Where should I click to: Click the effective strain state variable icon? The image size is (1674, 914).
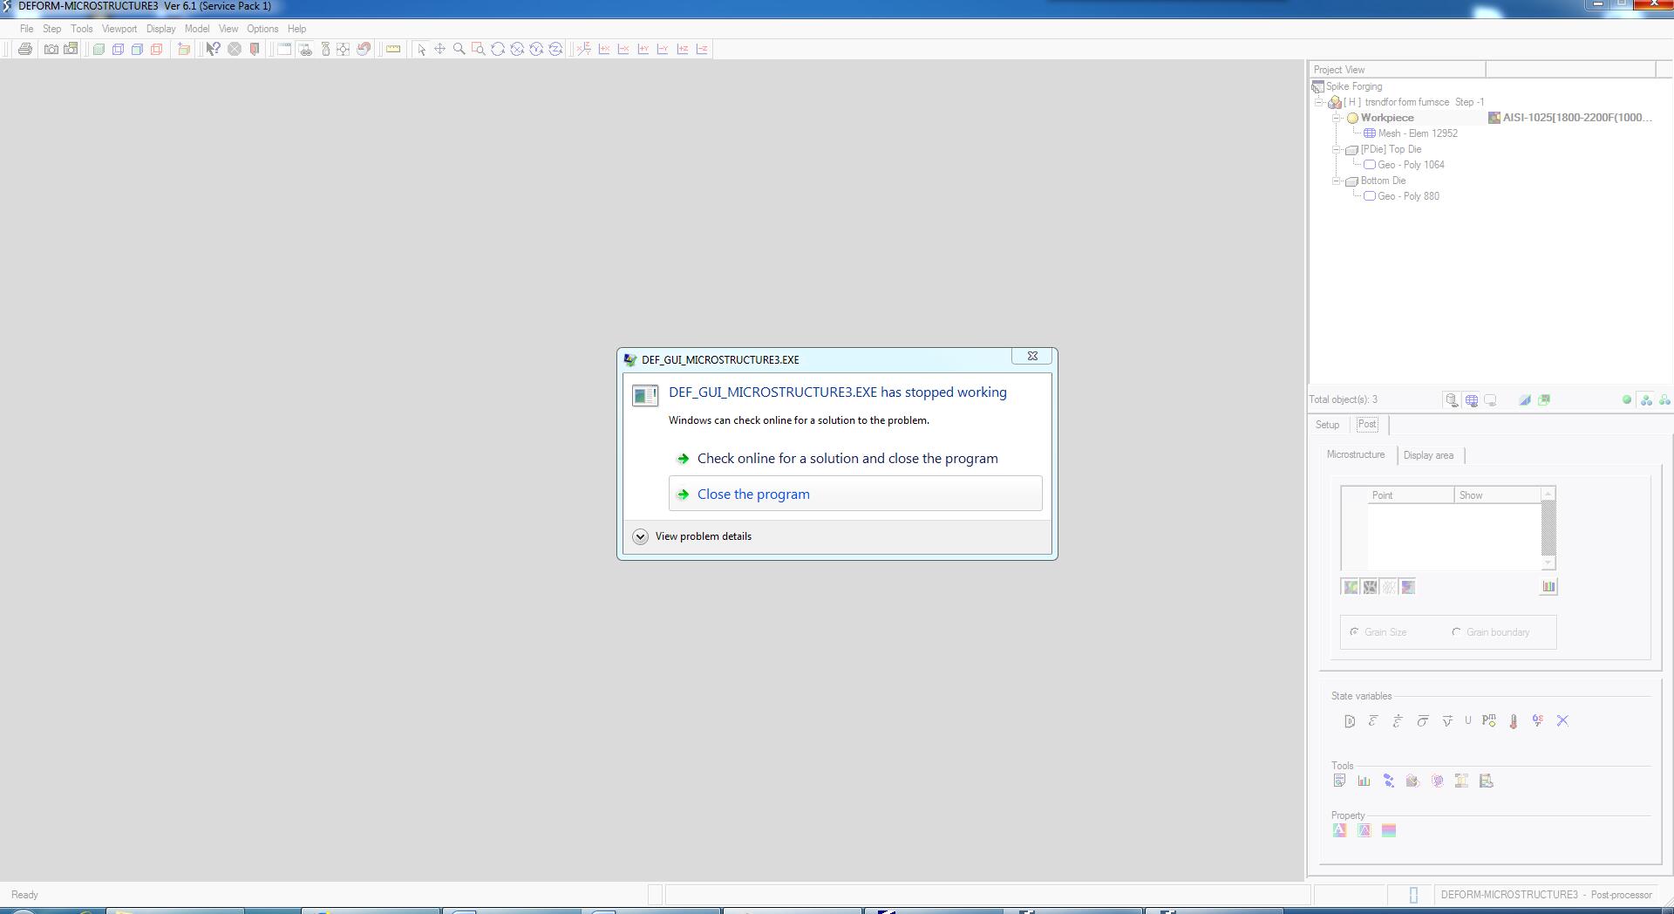(1373, 721)
